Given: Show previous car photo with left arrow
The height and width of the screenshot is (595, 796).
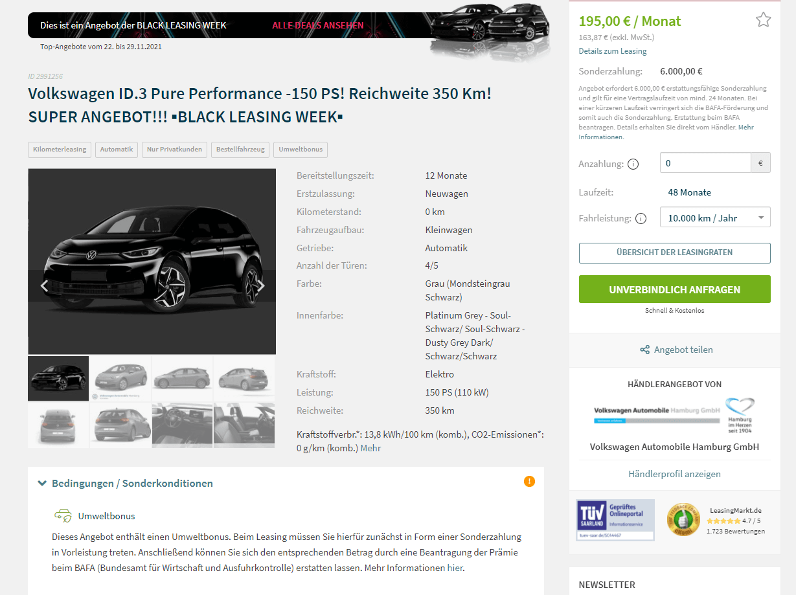Looking at the screenshot, I should click(43, 286).
